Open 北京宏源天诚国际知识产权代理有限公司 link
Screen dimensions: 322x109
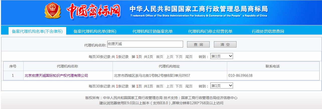[56, 75]
